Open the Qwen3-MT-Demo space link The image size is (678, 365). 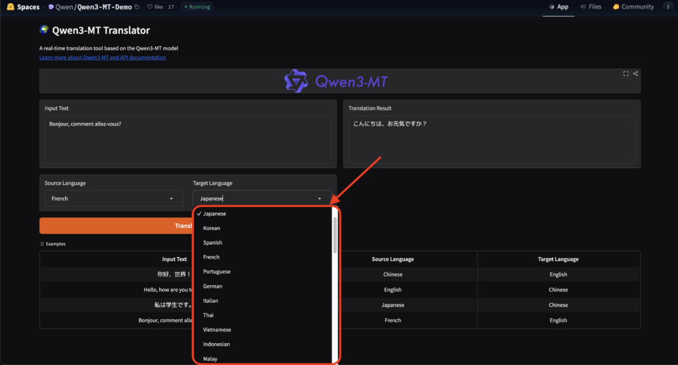click(105, 7)
